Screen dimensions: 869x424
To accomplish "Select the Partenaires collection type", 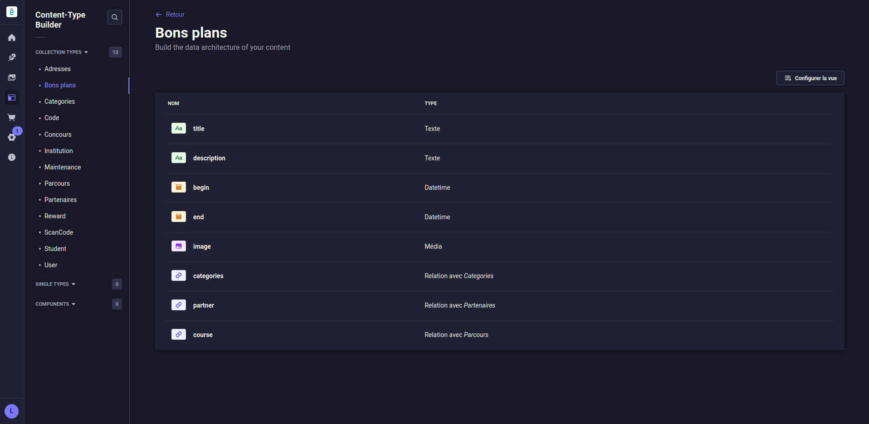I will pyautogui.click(x=60, y=199).
